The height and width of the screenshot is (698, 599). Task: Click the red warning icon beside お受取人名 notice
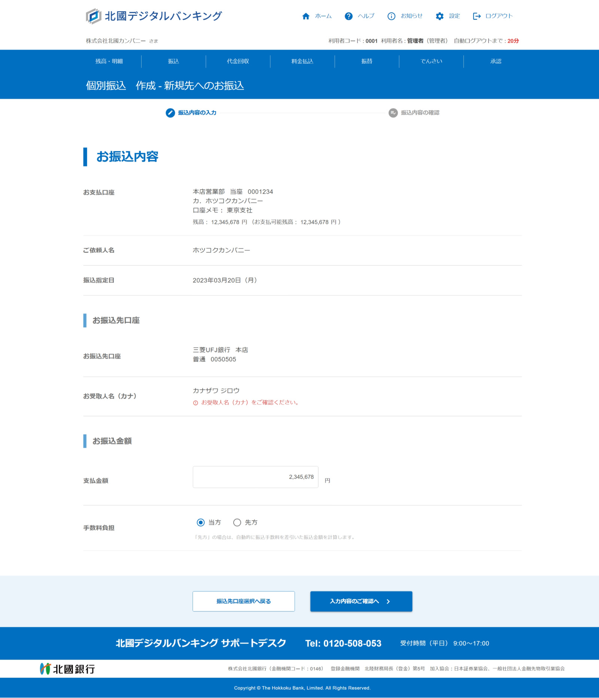click(195, 403)
